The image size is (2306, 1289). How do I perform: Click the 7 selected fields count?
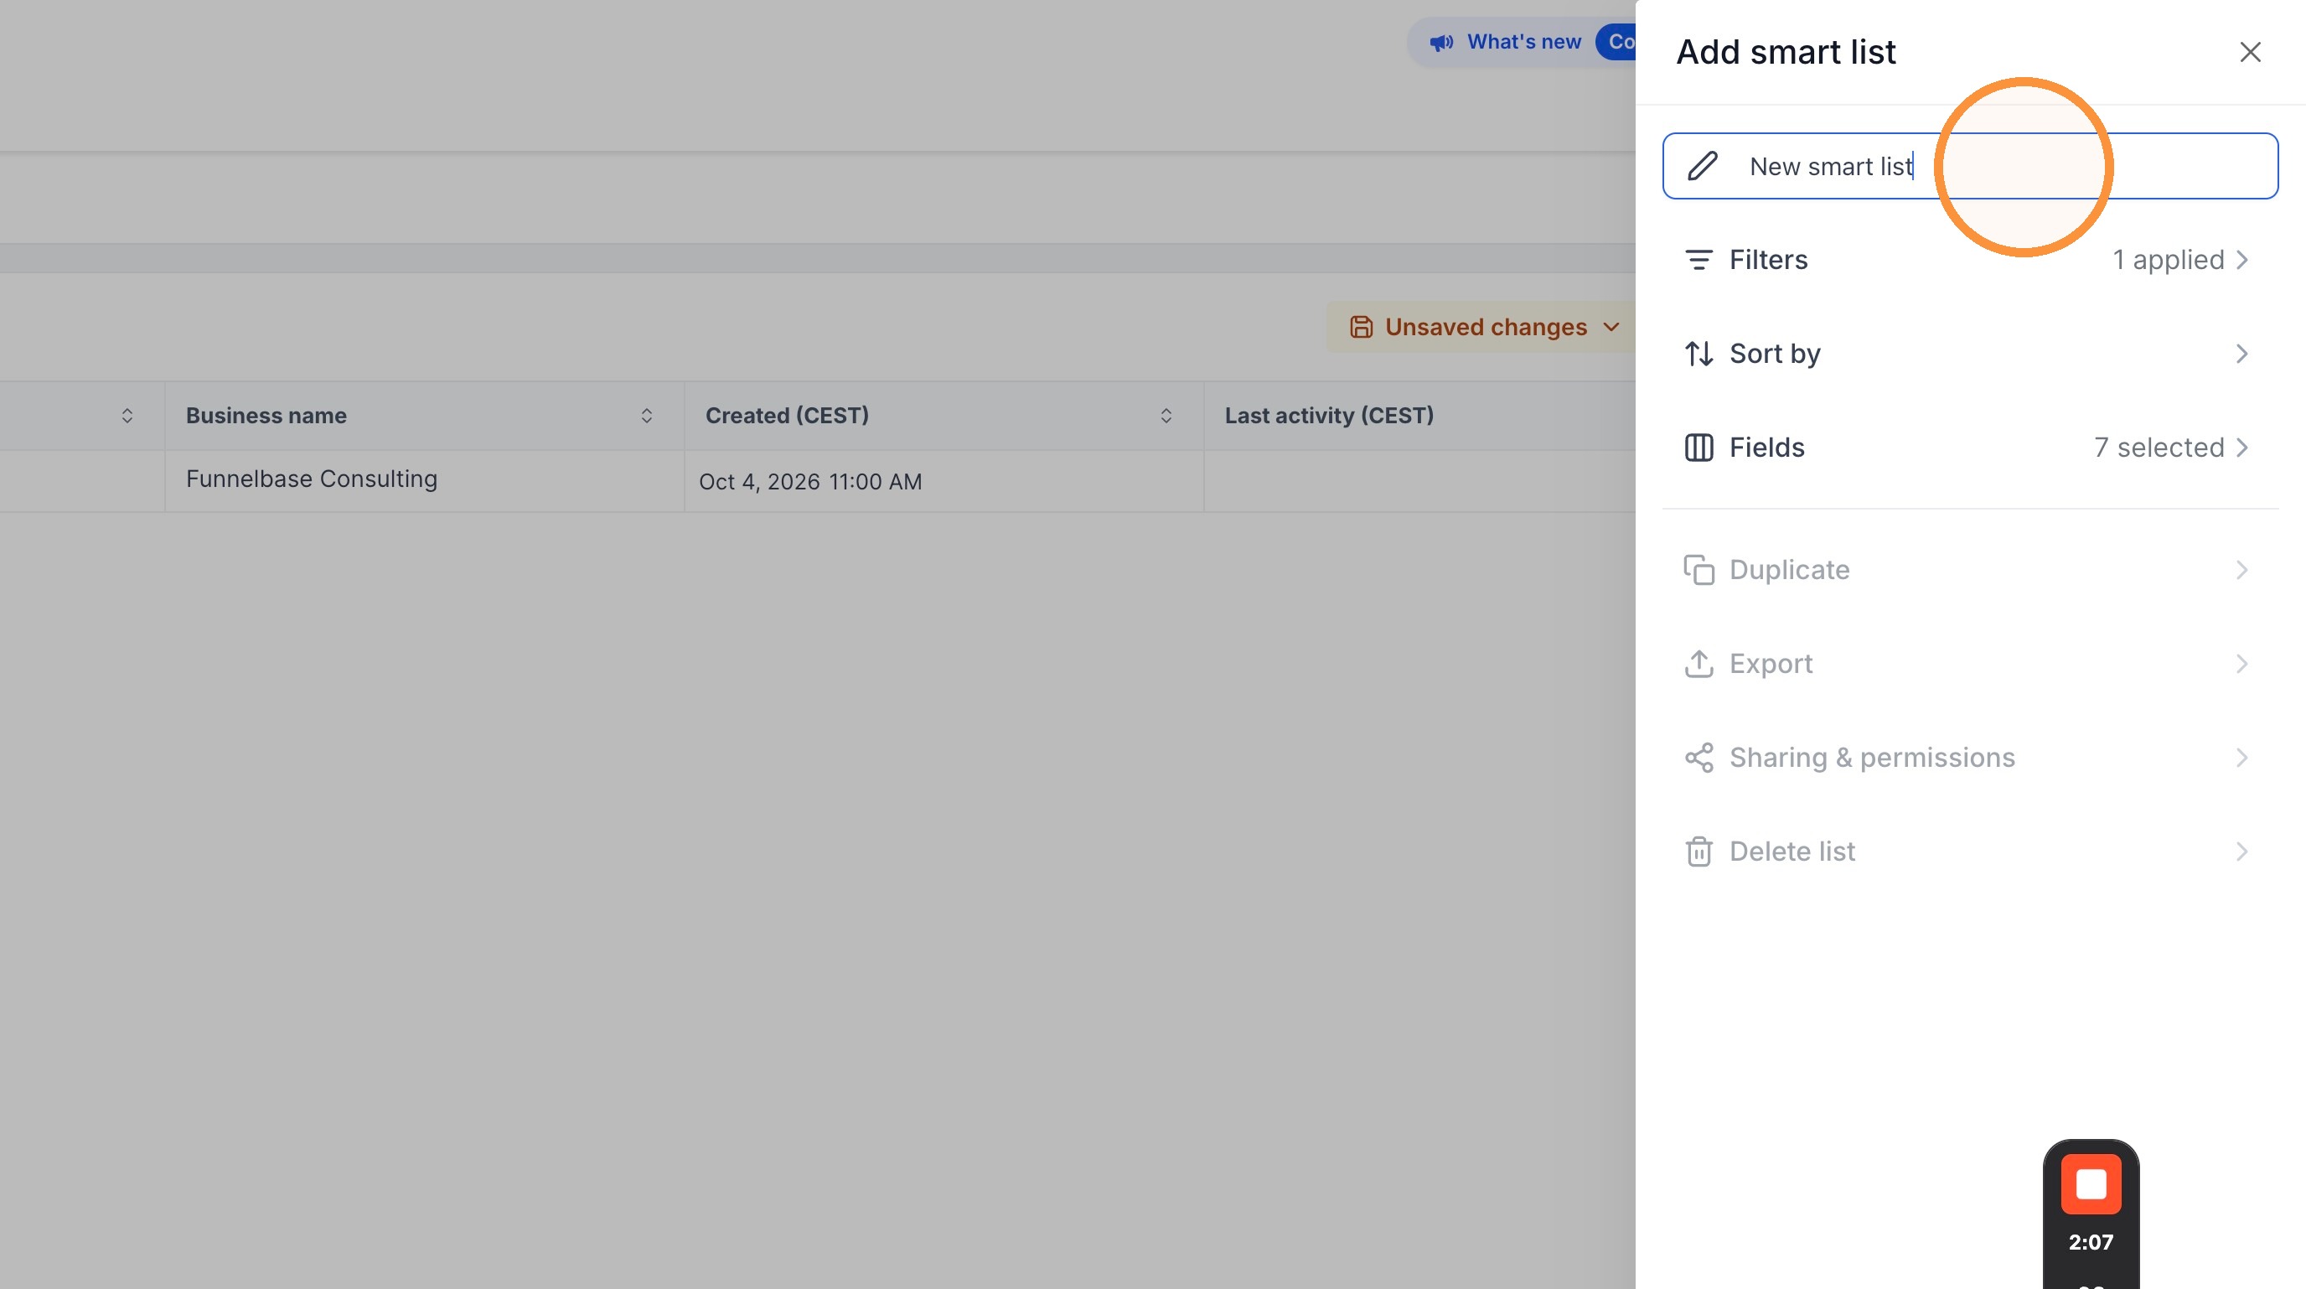click(2159, 448)
